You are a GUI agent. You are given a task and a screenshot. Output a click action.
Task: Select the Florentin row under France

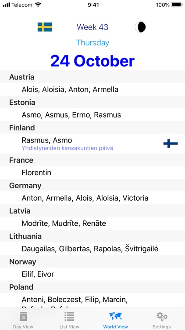pos(92,172)
